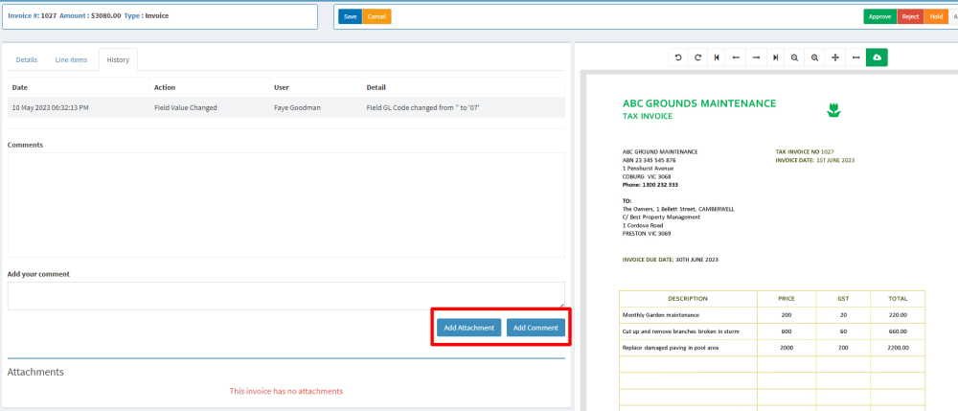Click 'This invoice has no attachments' message

(x=285, y=391)
